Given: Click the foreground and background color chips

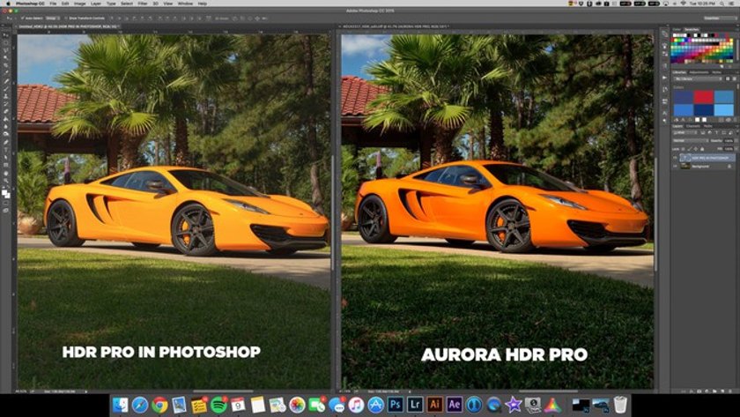Looking at the screenshot, I should click(5, 193).
